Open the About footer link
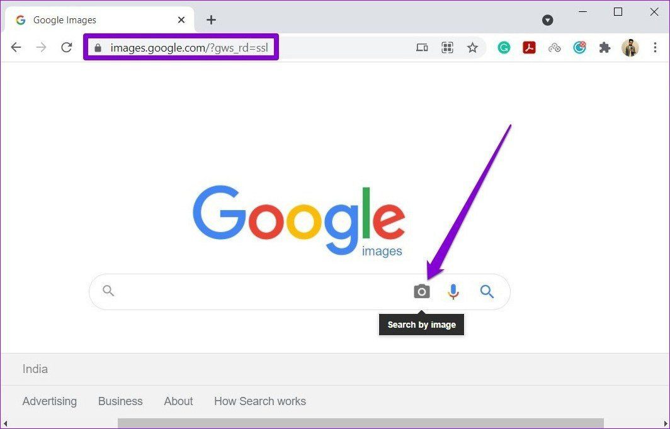The image size is (670, 429). coord(178,401)
